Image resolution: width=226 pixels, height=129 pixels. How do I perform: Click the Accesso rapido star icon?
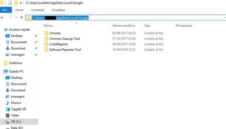tap(6, 29)
